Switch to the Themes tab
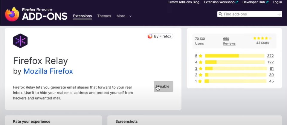Screen dimensions: 287x125 pos(104,16)
